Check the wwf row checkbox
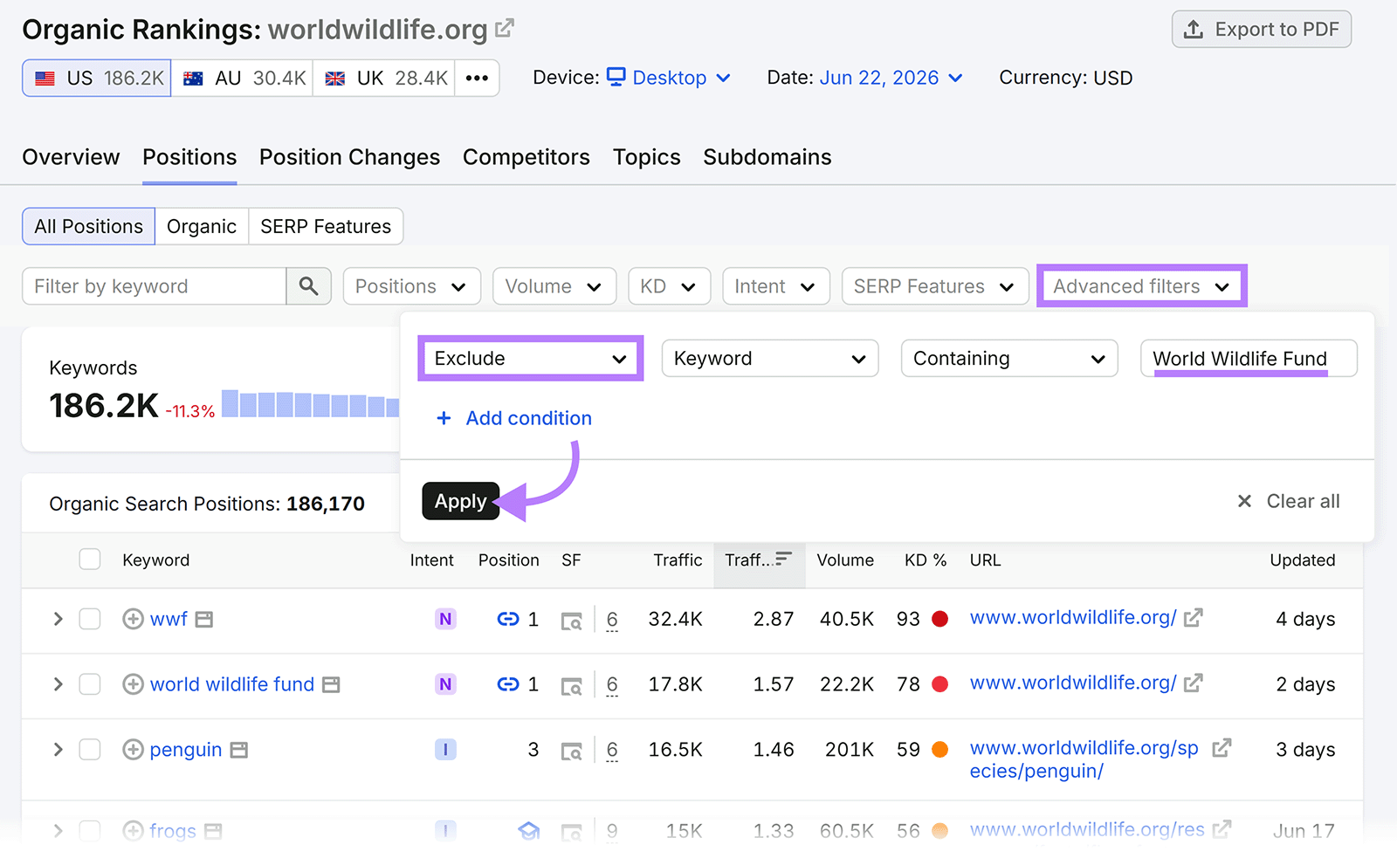 (90, 619)
